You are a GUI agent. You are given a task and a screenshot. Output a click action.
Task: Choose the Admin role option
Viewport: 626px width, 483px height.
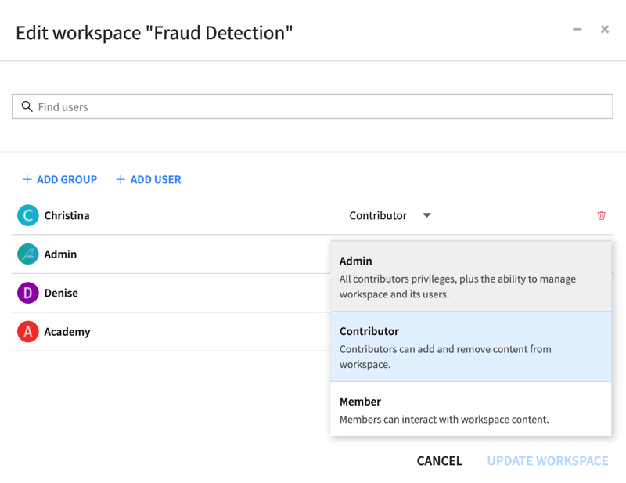pyautogui.click(x=469, y=276)
